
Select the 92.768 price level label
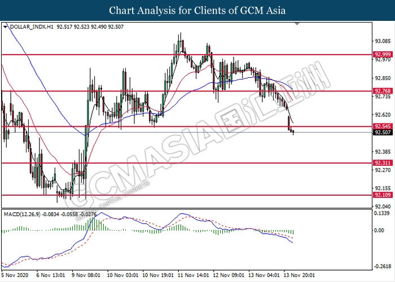[x=383, y=91]
